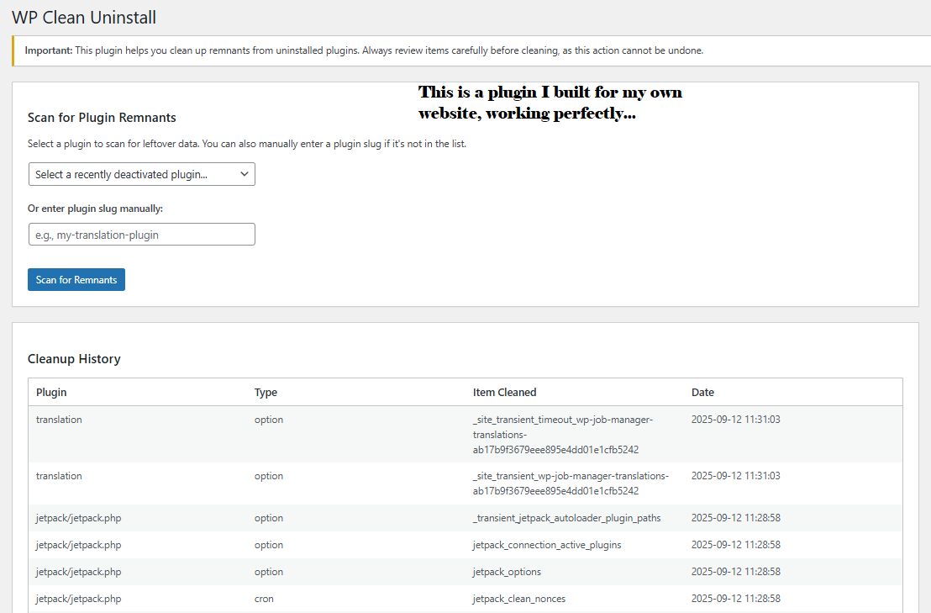
Task: Click the Item Cleaned column header
Action: click(x=504, y=392)
